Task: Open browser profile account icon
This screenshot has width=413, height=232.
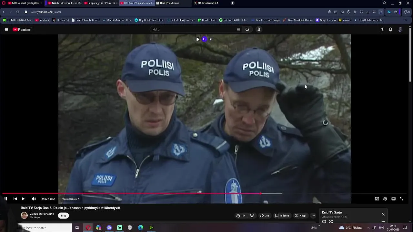Action: 381,12
